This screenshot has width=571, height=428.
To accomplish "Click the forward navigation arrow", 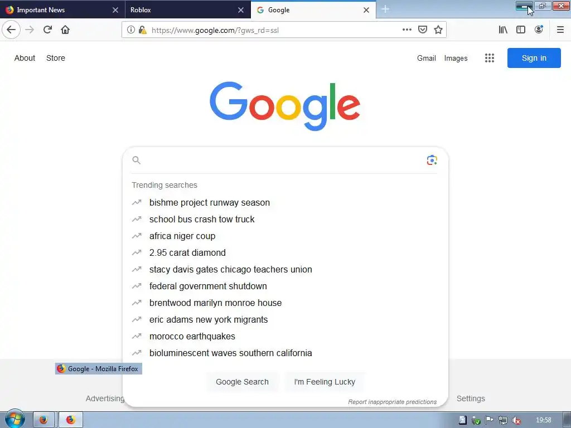I will point(30,30).
